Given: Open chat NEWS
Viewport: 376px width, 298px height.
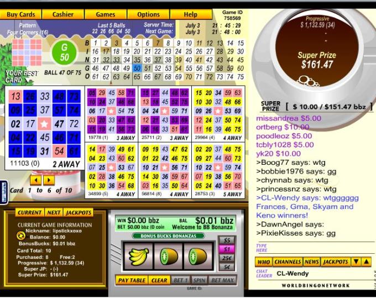Looking at the screenshot, I should coord(311,262).
